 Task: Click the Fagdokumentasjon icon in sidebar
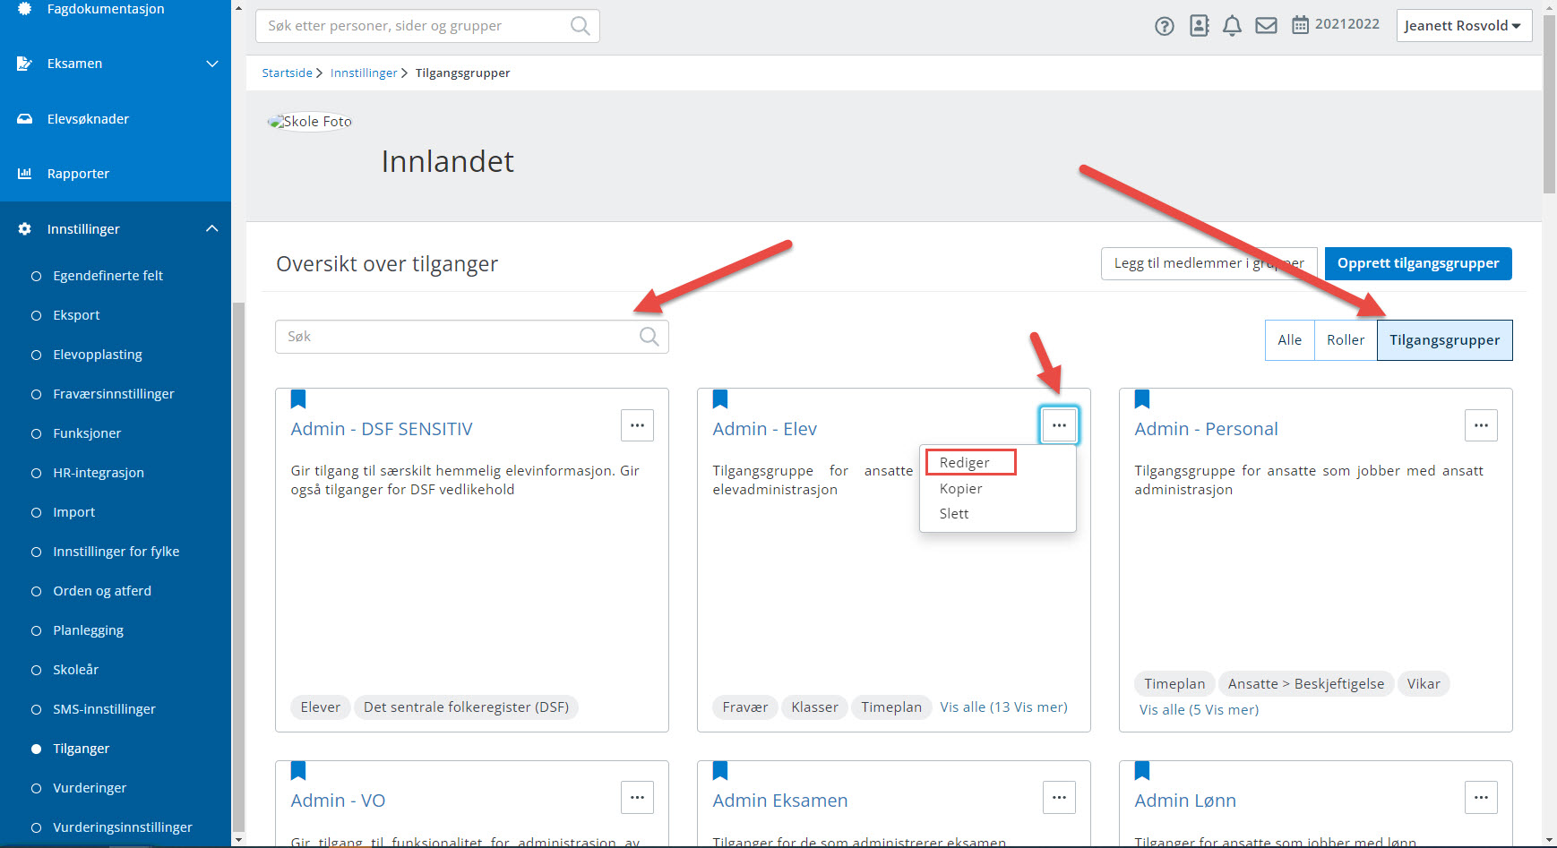(25, 9)
